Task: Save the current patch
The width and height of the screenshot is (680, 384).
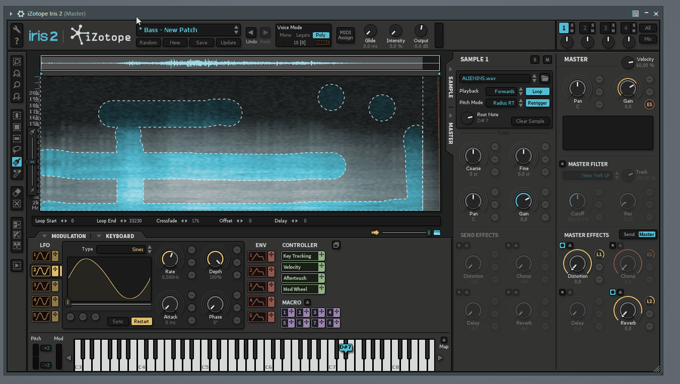Action: (201, 43)
